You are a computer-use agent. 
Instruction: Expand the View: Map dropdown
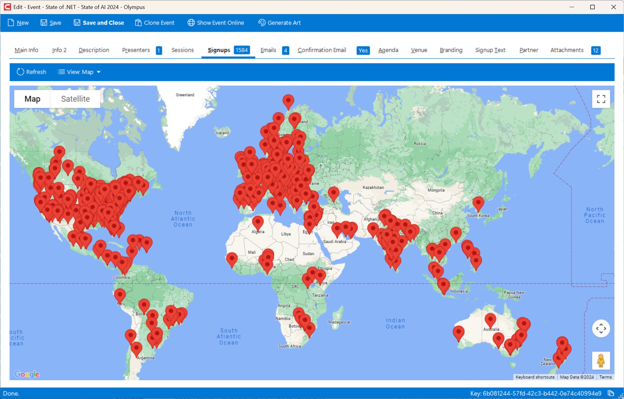[79, 72]
